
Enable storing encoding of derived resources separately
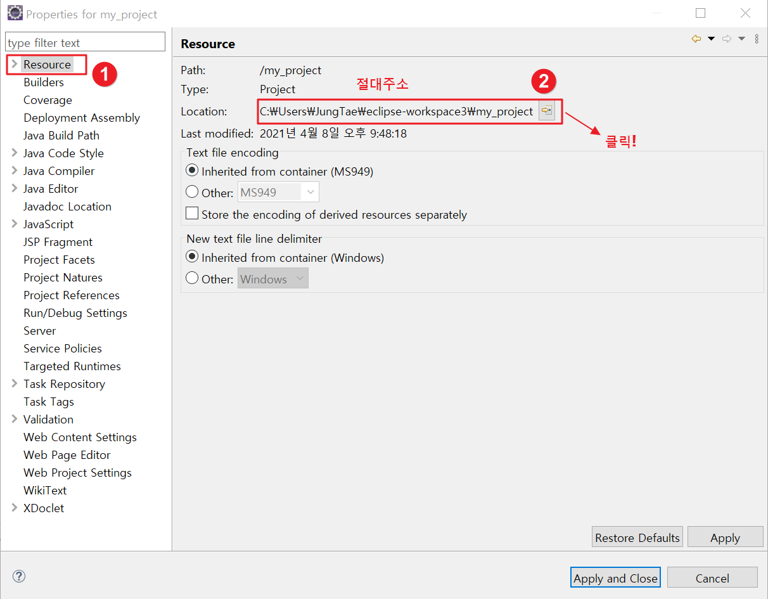(x=192, y=213)
